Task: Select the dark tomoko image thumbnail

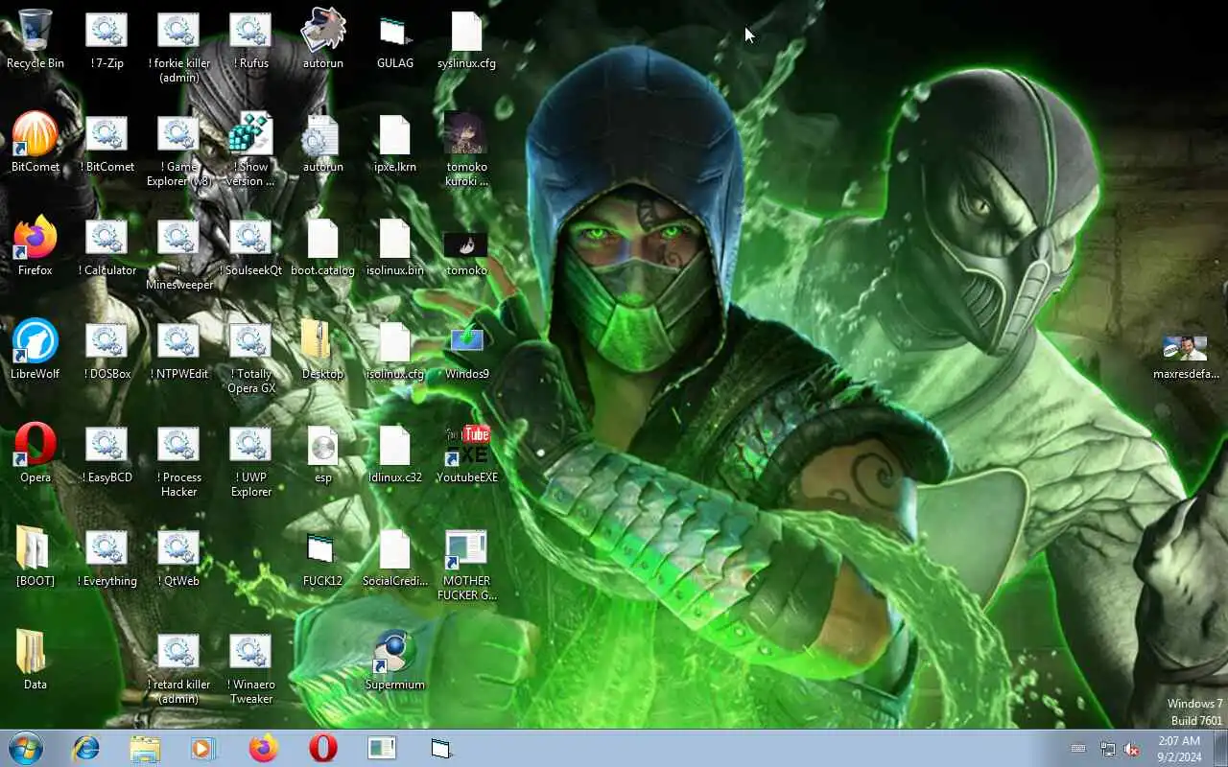Action: [x=466, y=254]
